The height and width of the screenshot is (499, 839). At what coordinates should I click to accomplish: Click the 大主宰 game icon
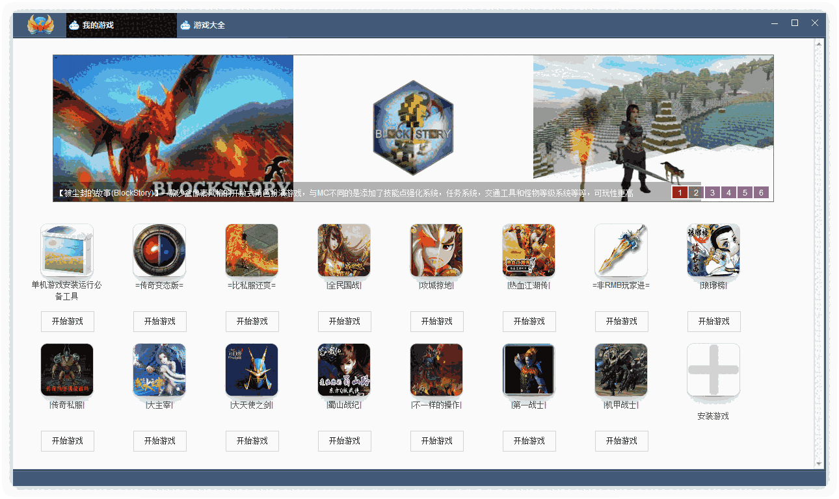tap(159, 370)
